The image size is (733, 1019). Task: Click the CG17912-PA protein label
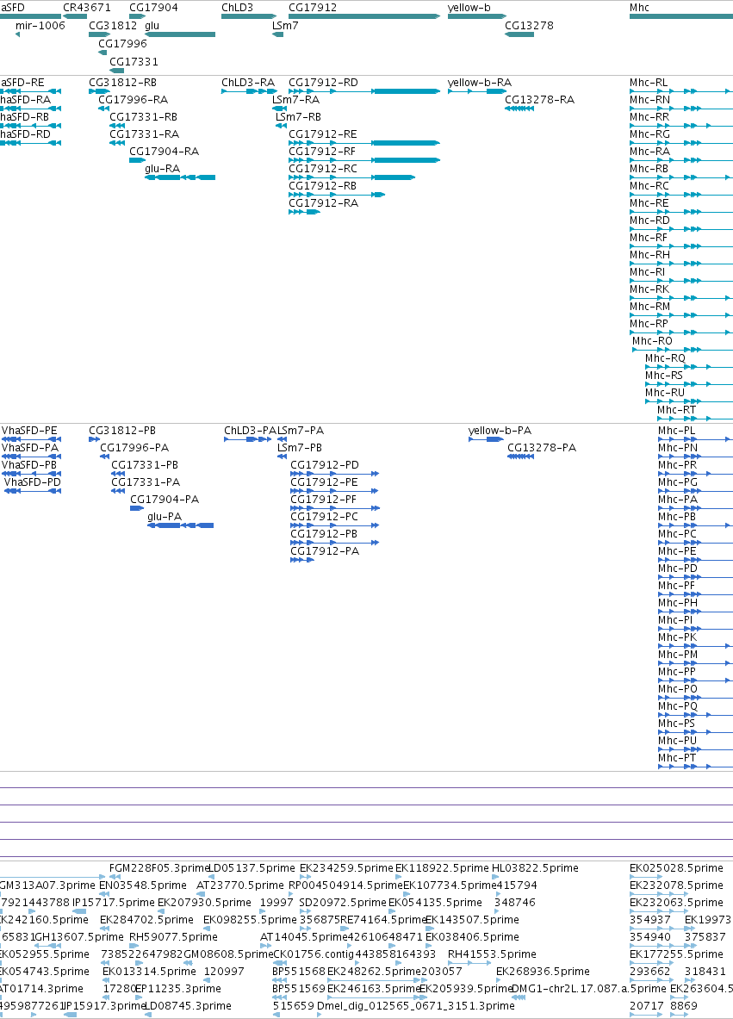[x=325, y=551]
